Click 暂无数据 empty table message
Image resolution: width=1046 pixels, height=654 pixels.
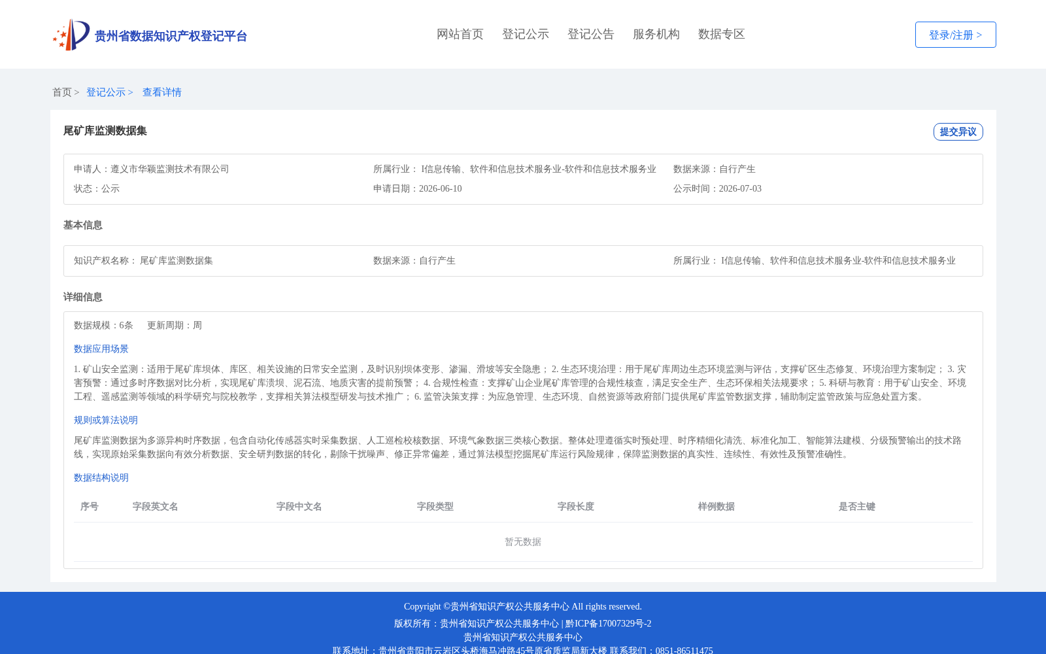[x=523, y=542]
